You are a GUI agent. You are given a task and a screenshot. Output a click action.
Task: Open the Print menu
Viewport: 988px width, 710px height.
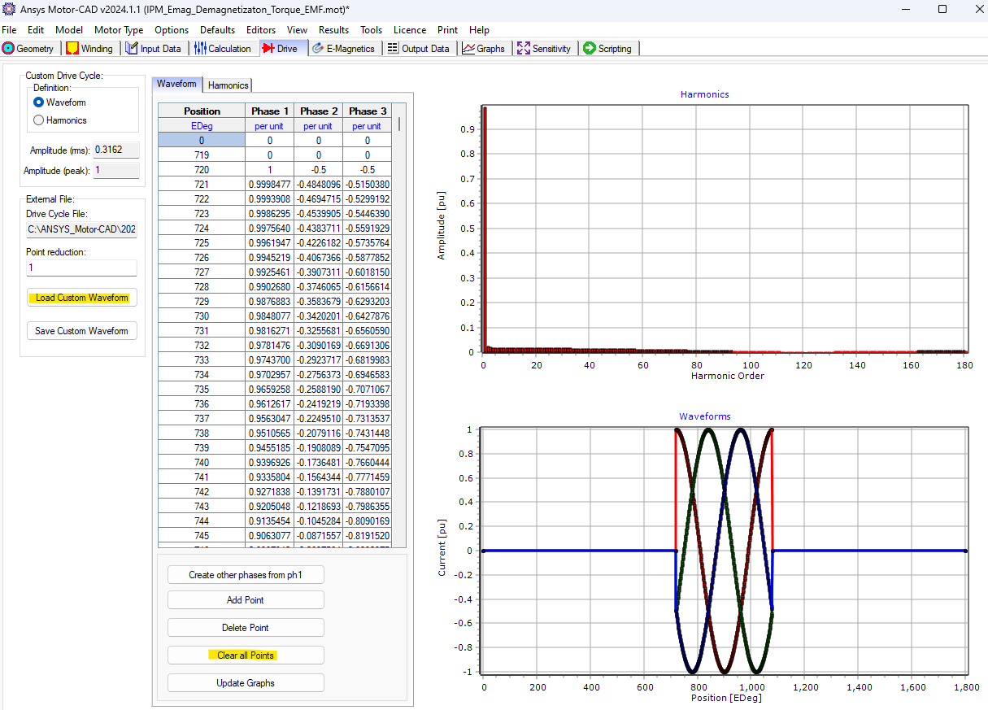coord(448,30)
